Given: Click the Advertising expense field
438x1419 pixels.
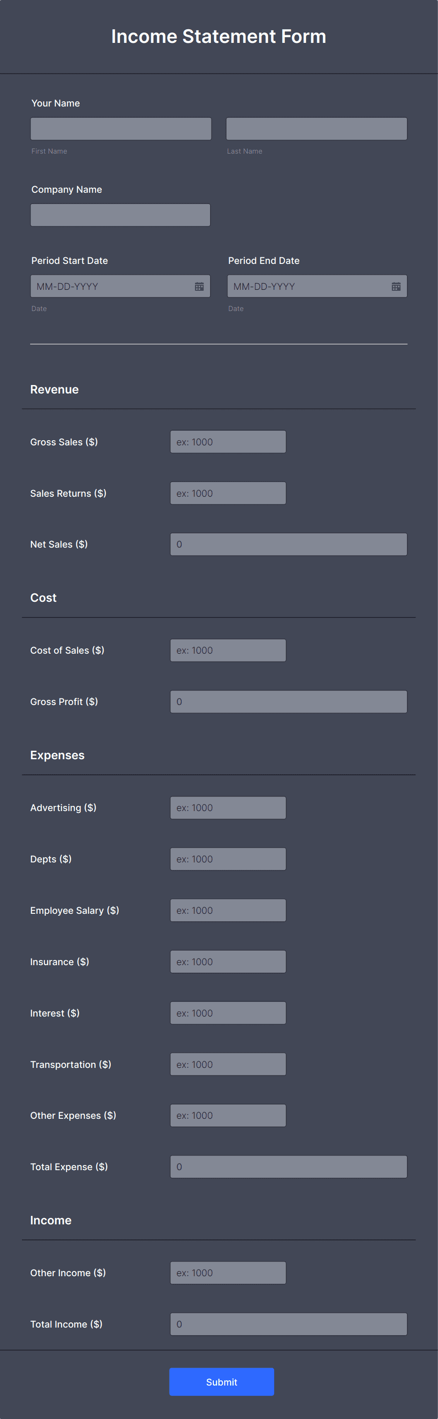Looking at the screenshot, I should click(228, 808).
